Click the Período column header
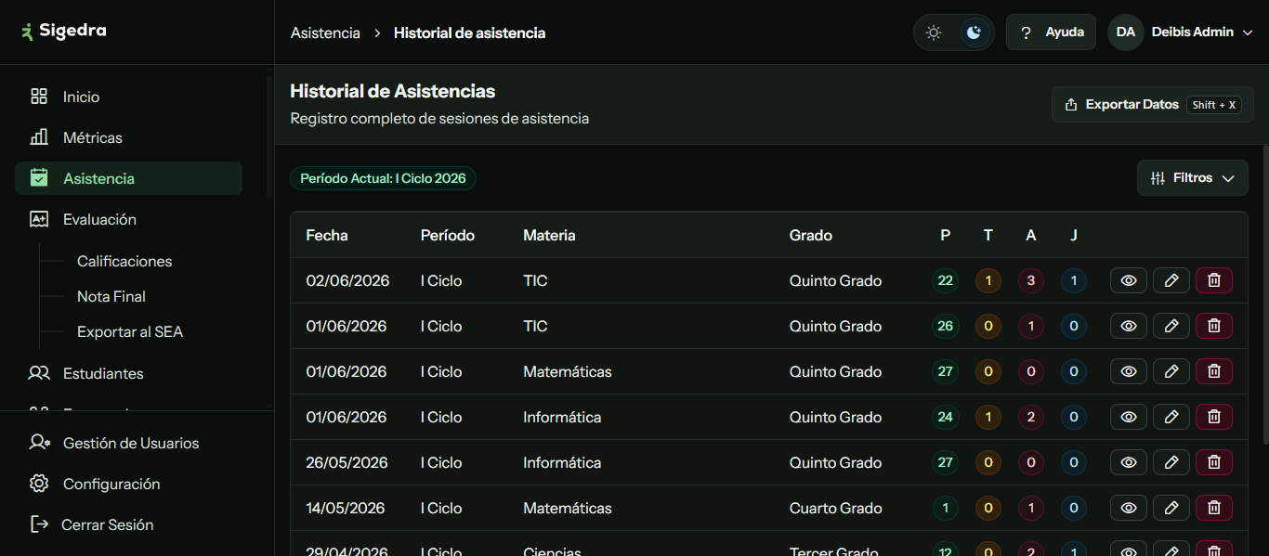The width and height of the screenshot is (1269, 556). pyautogui.click(x=448, y=235)
